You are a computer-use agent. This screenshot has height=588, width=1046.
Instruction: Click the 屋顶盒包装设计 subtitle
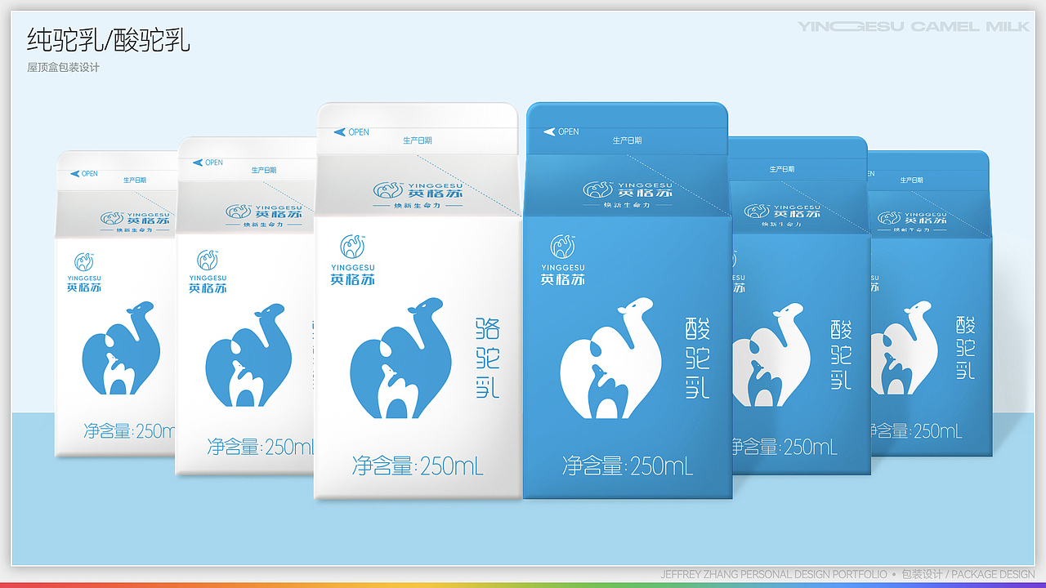tap(63, 68)
